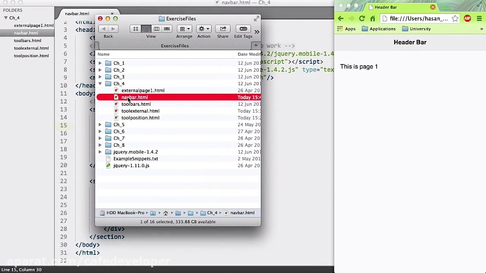The width and height of the screenshot is (486, 273).
Task: Switch Finder to column view
Action: (x=157, y=29)
